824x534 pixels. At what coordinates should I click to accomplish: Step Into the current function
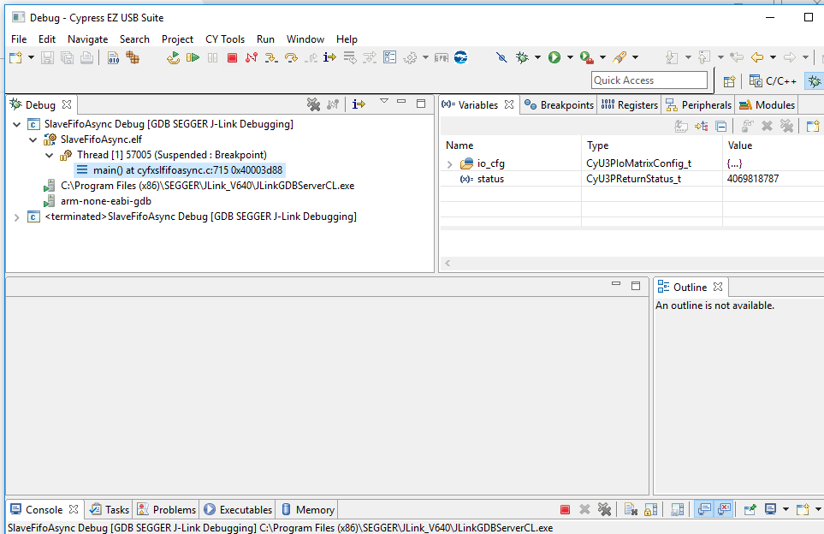(270, 56)
